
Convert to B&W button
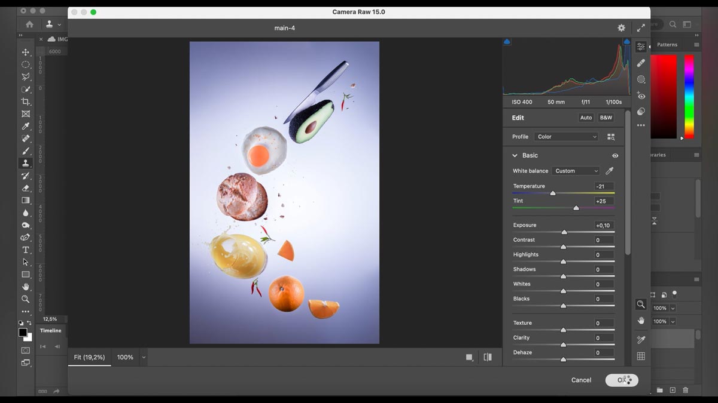606,118
